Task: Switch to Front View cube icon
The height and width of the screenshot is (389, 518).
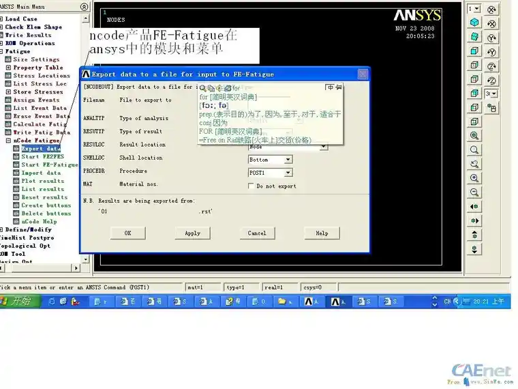Action: tap(474, 51)
